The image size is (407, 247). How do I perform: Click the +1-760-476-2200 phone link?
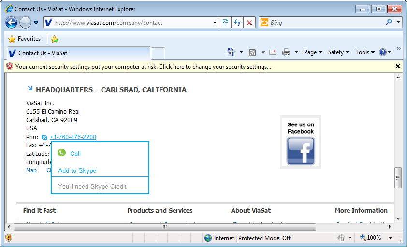73,137
